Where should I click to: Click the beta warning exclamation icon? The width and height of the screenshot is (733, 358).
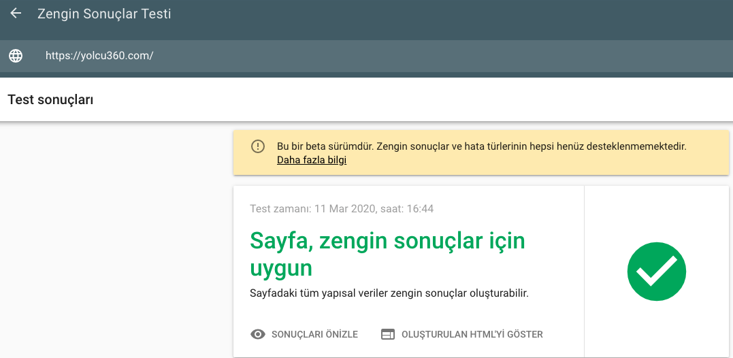pyautogui.click(x=257, y=146)
